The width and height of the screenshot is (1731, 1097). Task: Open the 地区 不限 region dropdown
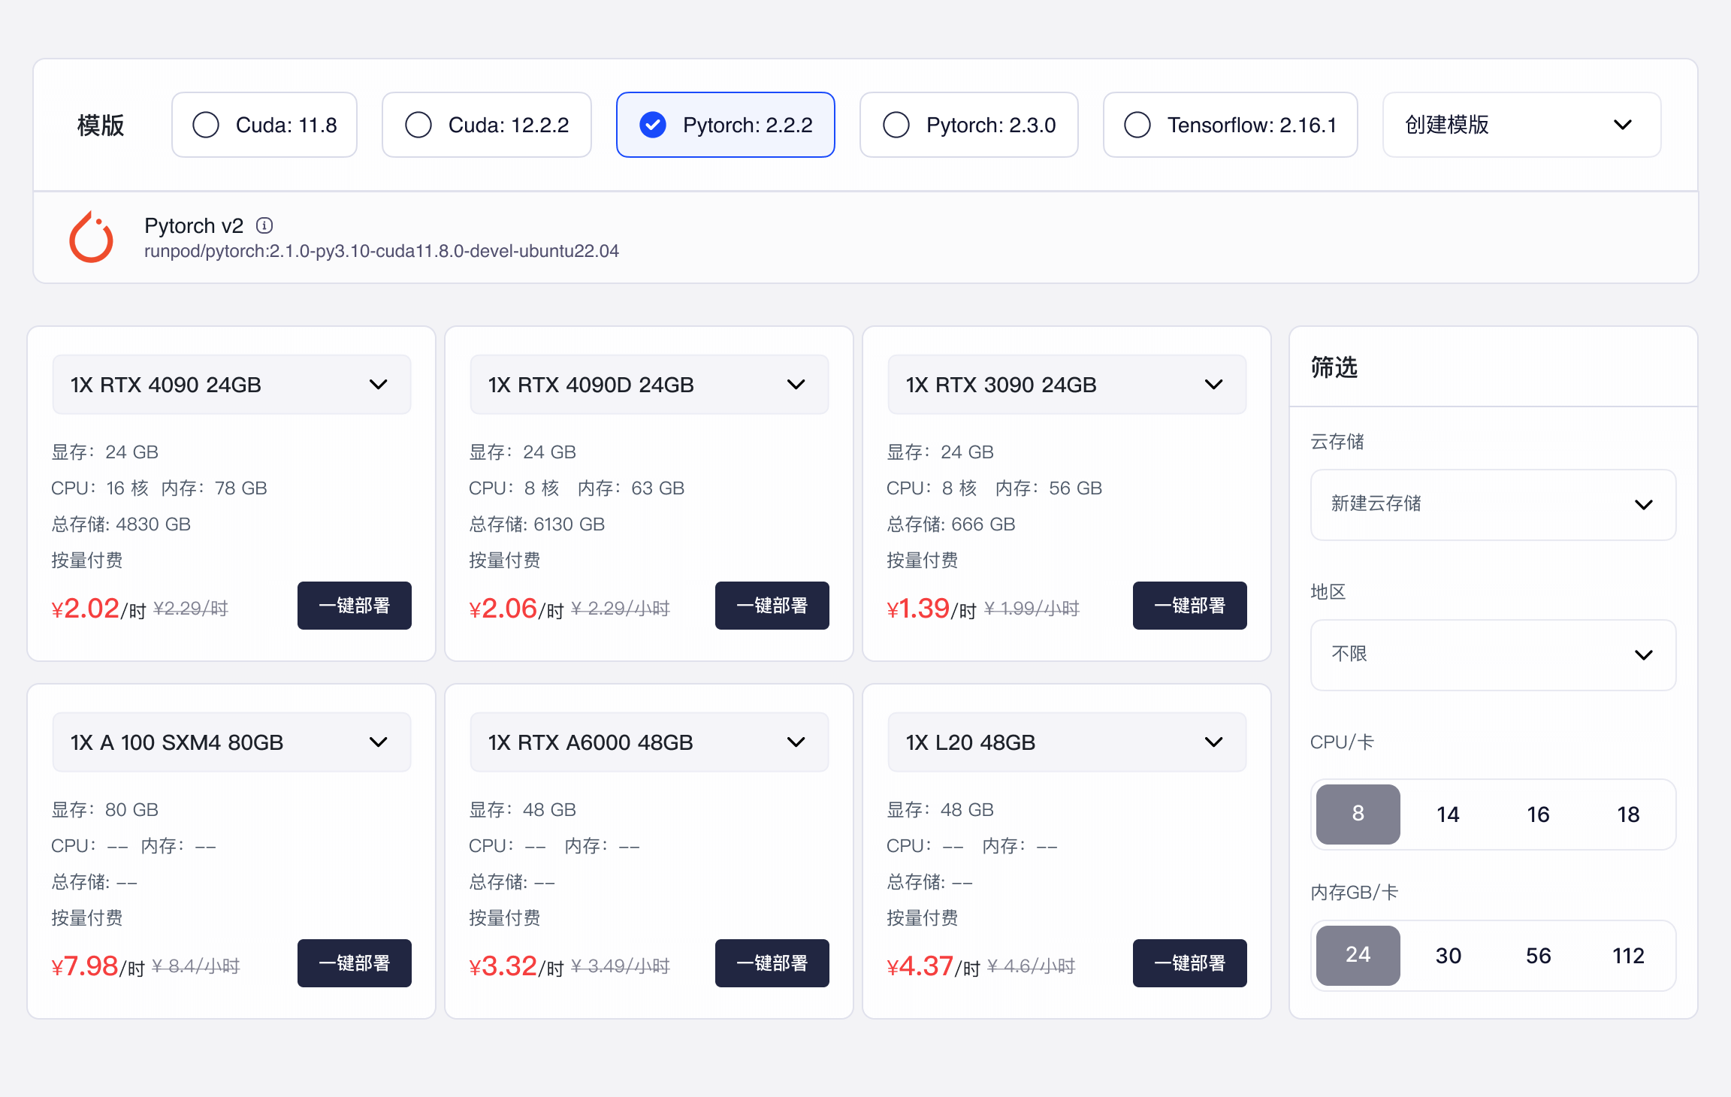[x=1494, y=654]
